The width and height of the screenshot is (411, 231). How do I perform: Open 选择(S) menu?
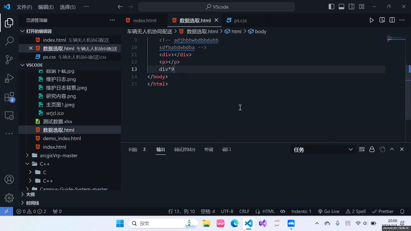pos(67,7)
